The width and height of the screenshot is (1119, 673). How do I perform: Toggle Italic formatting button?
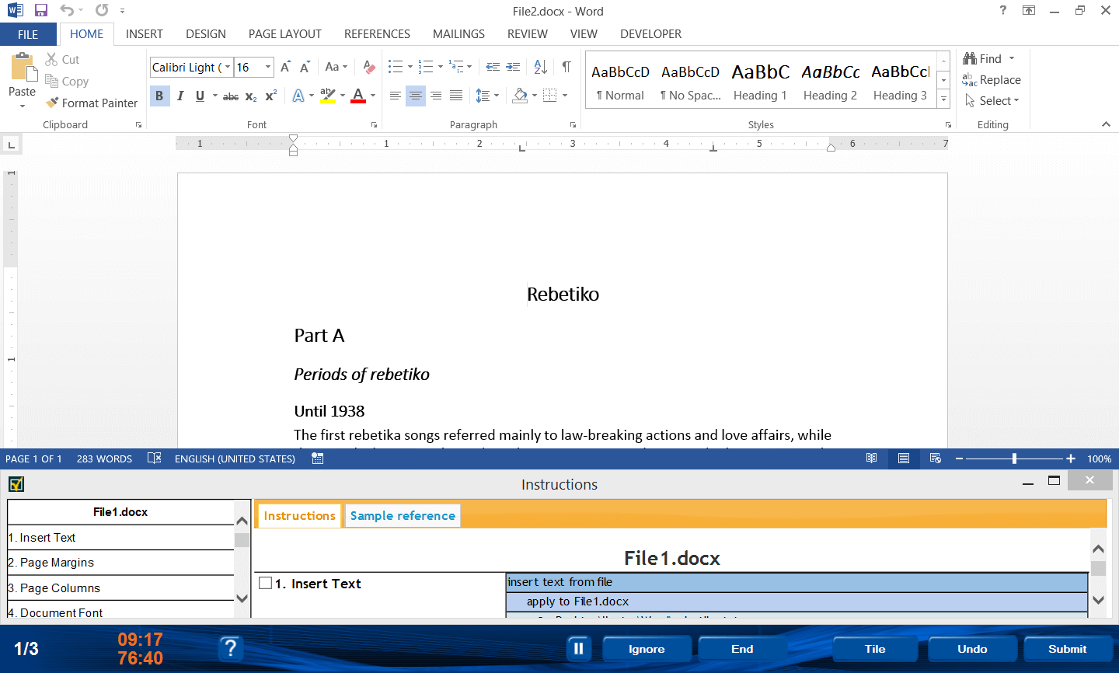pos(180,96)
